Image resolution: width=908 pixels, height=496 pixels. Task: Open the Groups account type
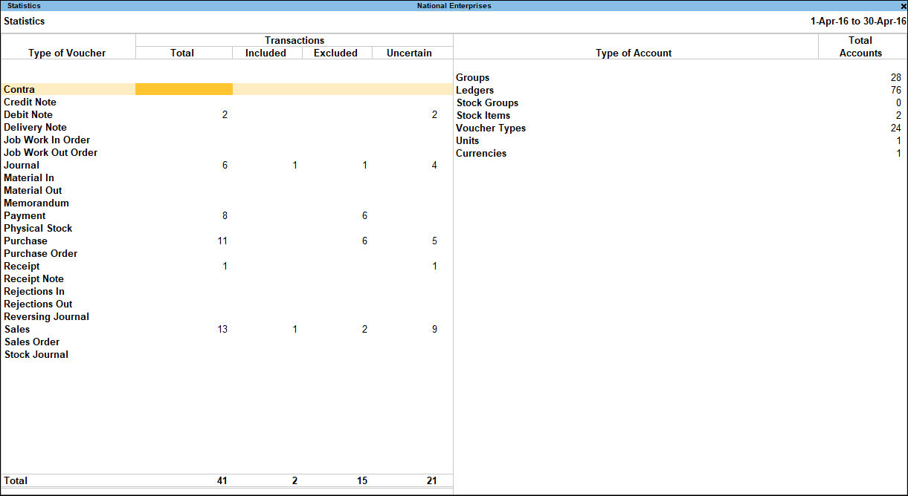(472, 77)
